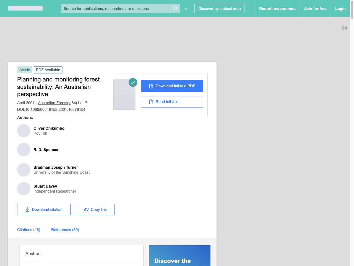Screen dimensions: 354x266
Task: Open R. D. Spencer author name link
Action: coord(46,150)
